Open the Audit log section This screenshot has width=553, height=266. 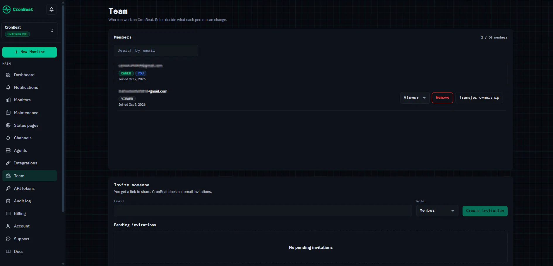30,201
